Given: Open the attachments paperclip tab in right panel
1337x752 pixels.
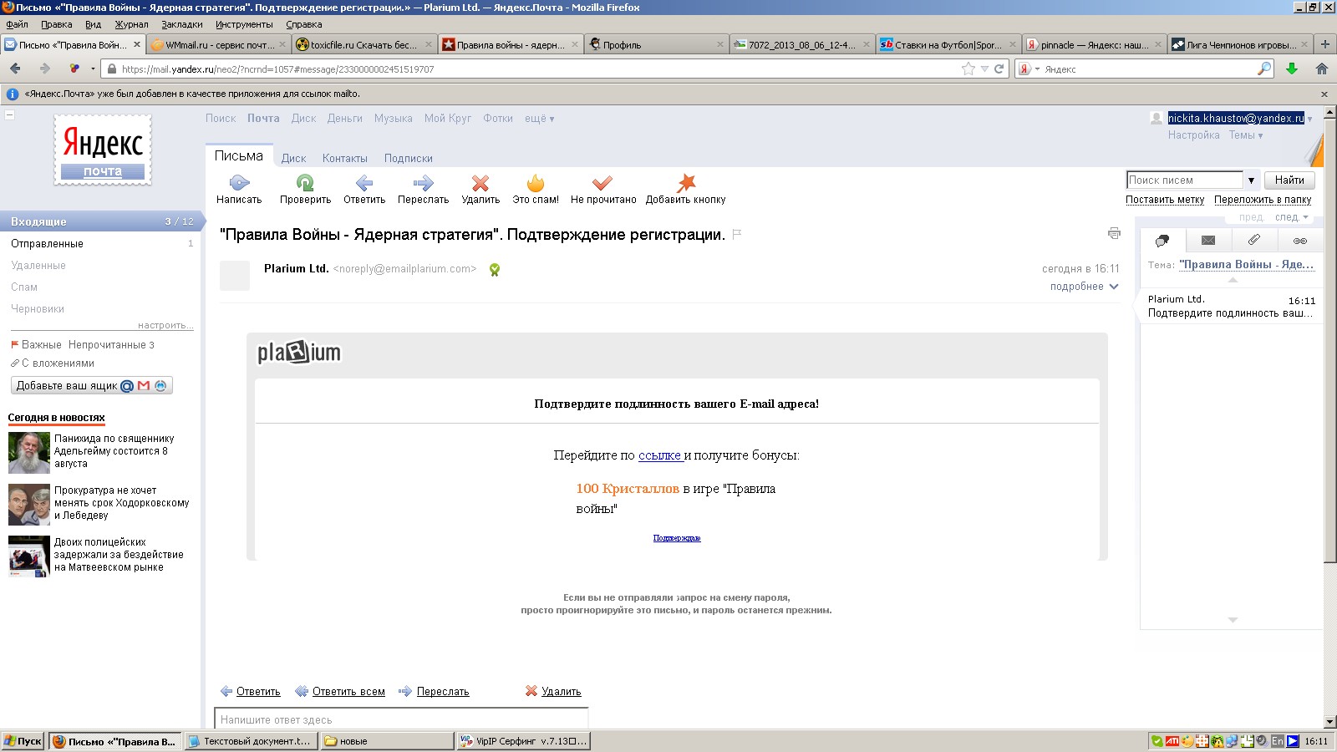Looking at the screenshot, I should pyautogui.click(x=1254, y=241).
